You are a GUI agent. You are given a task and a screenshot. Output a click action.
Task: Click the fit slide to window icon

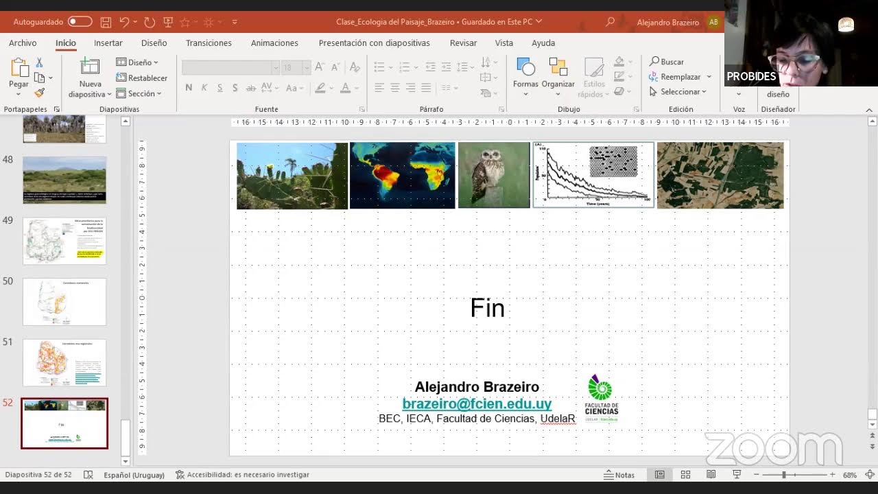[x=870, y=475]
